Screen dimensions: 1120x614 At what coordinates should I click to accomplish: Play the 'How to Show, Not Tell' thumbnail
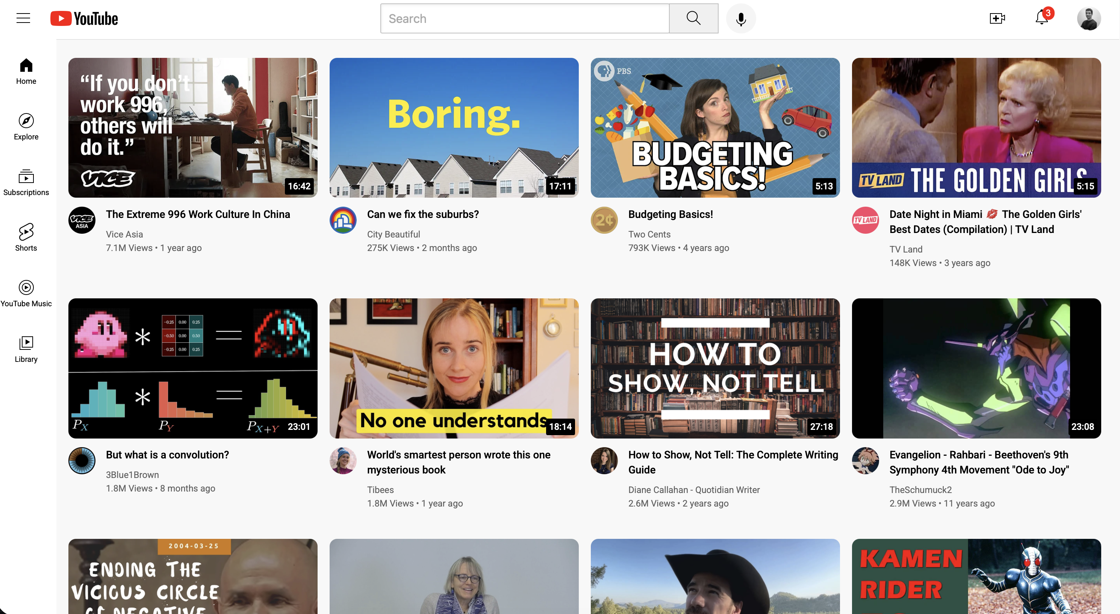pyautogui.click(x=715, y=368)
